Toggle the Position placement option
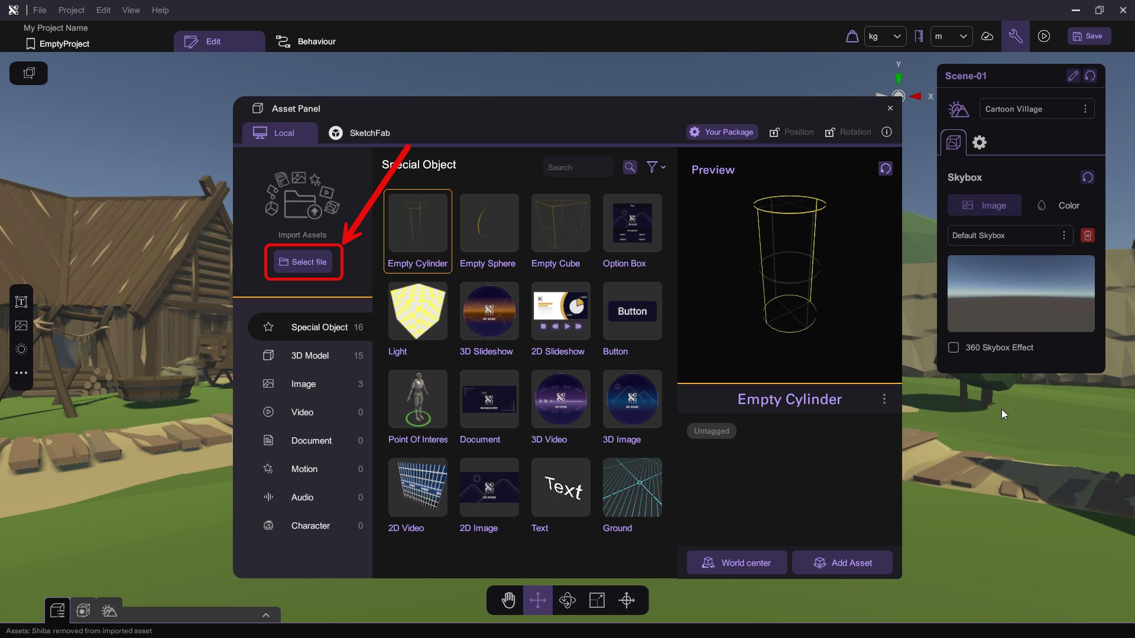Image resolution: width=1135 pixels, height=638 pixels. point(791,132)
